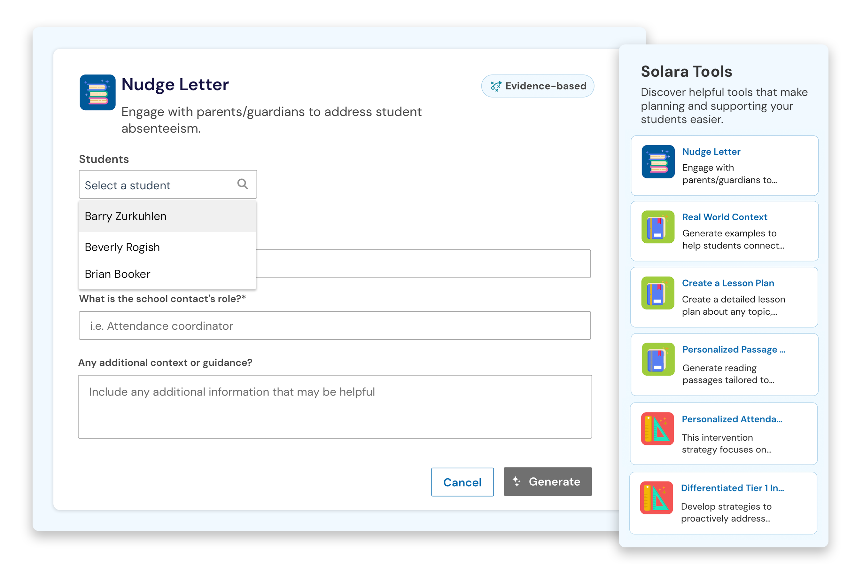Focus the school contact's role field
855x564 pixels.
coord(334,325)
